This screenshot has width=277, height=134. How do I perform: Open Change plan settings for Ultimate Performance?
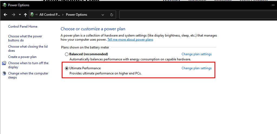click(x=196, y=68)
